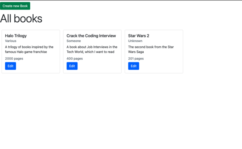Click the 201 pages text
The image size is (242, 149).
136,58
